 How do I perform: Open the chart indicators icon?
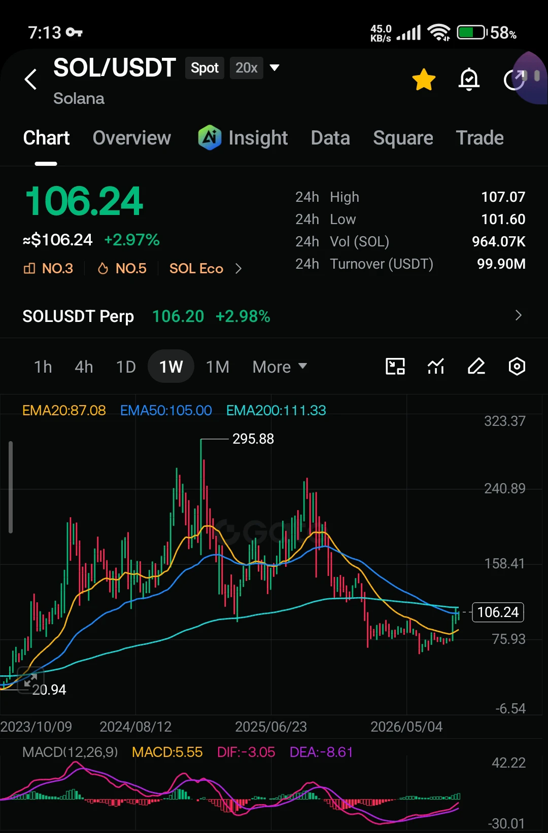tap(436, 366)
